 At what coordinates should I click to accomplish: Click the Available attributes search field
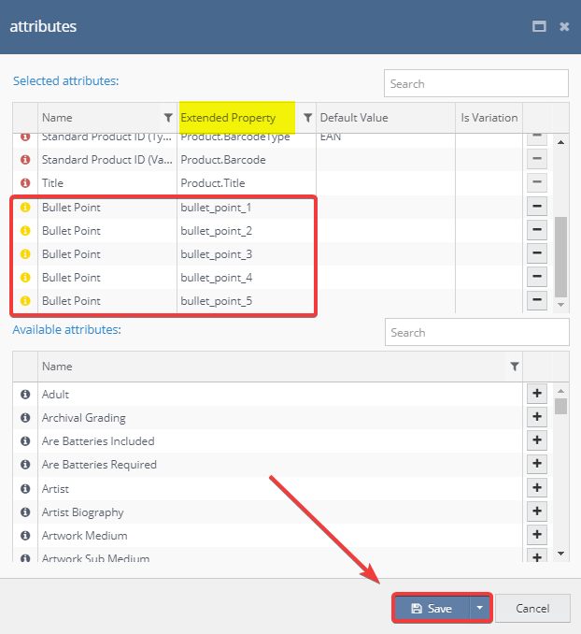click(476, 332)
